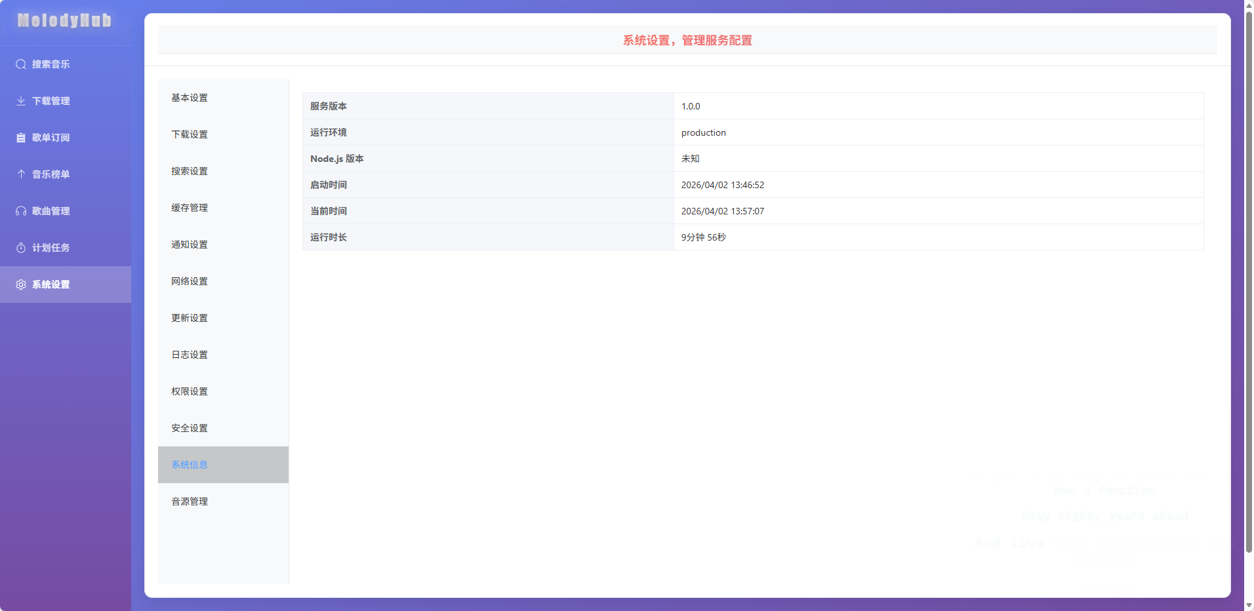Click the MelodyHub logo
Image resolution: width=1254 pixels, height=611 pixels.
point(64,21)
